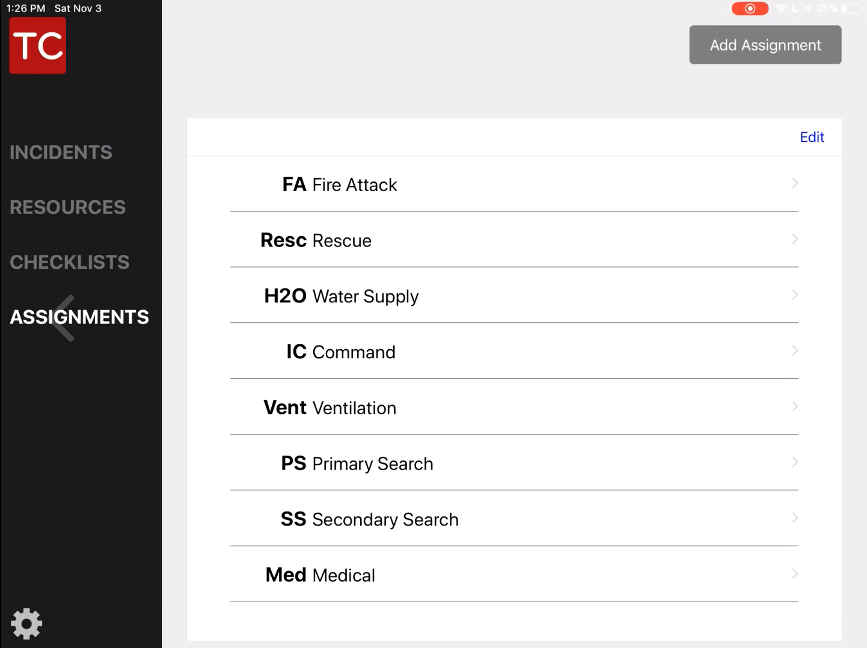The width and height of the screenshot is (867, 648).
Task: Tap the Wi-Fi status icon
Action: coord(781,8)
